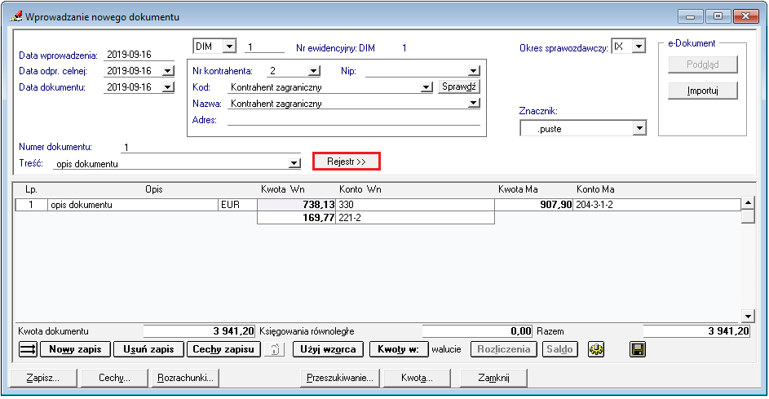Click the Zapisz... button
769x399 pixels.
(x=43, y=378)
